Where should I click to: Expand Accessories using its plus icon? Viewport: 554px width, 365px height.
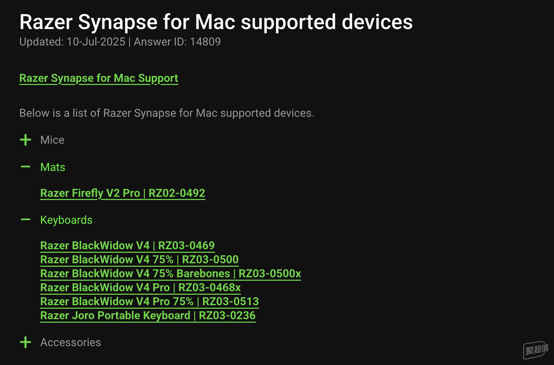coord(26,342)
